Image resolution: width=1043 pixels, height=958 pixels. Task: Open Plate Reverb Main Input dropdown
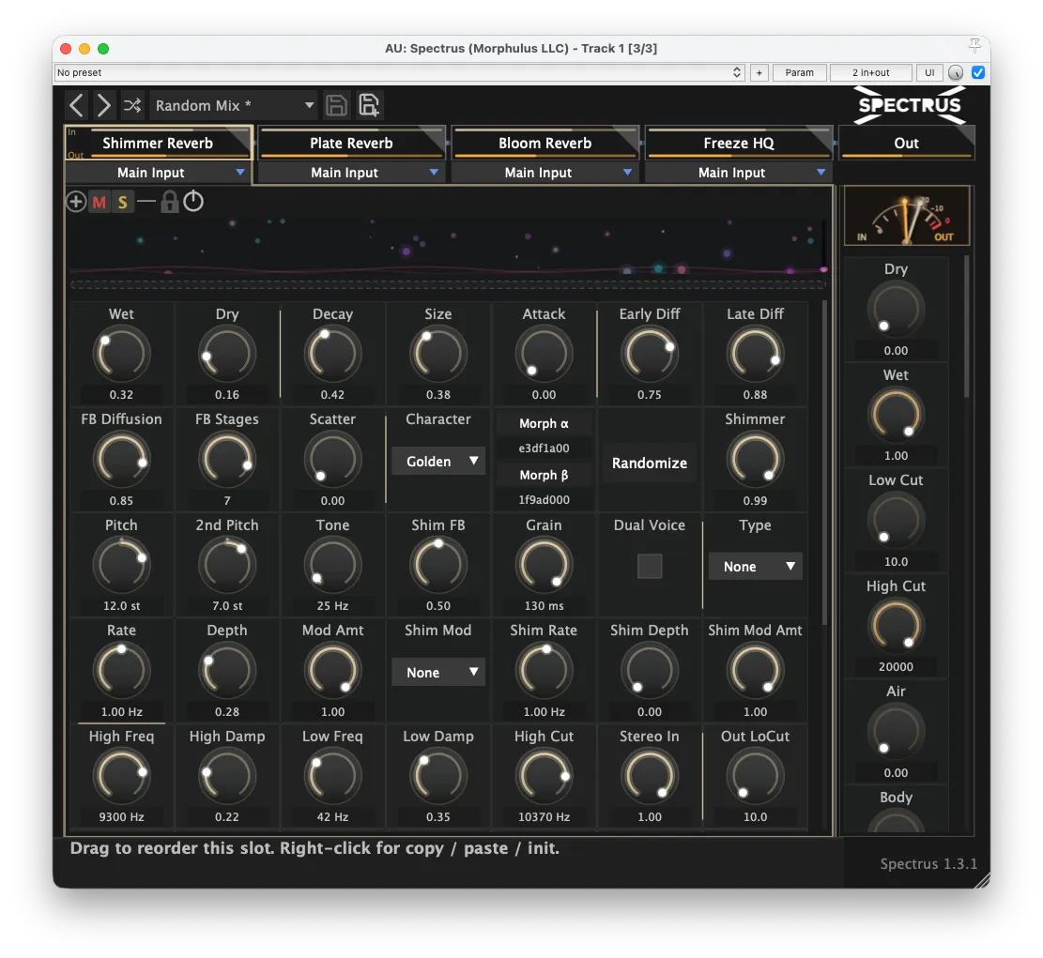[x=351, y=173]
